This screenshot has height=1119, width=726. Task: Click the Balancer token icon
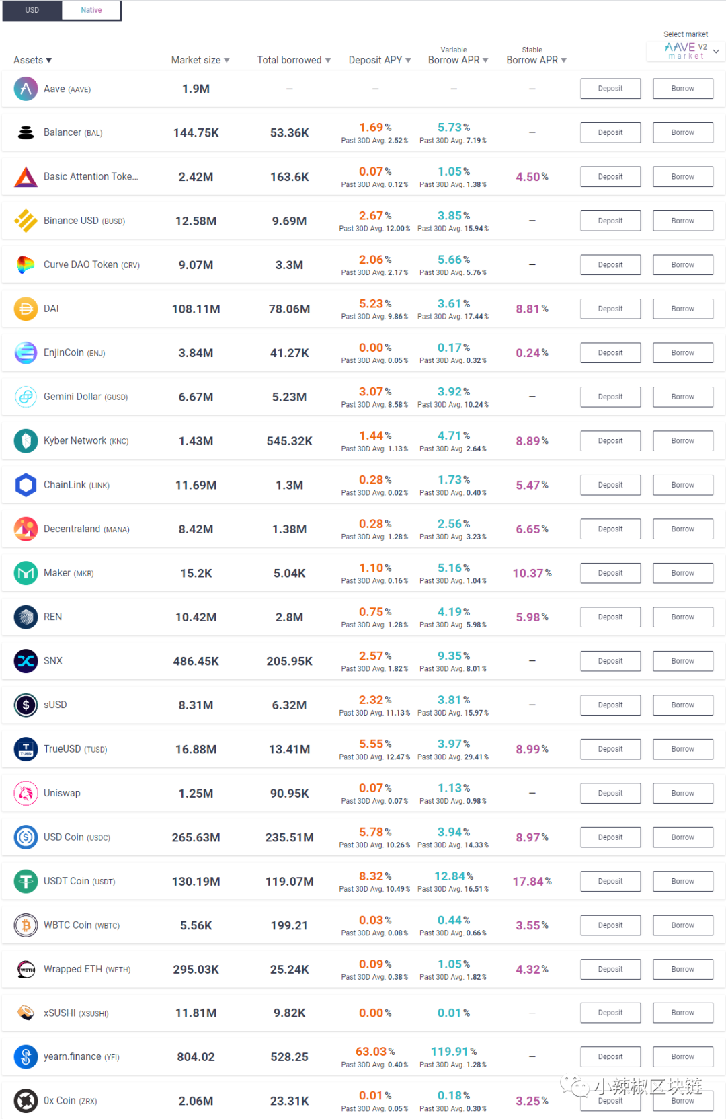tap(26, 132)
